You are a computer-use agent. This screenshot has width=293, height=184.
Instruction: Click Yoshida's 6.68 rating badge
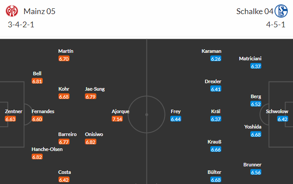tap(256, 134)
